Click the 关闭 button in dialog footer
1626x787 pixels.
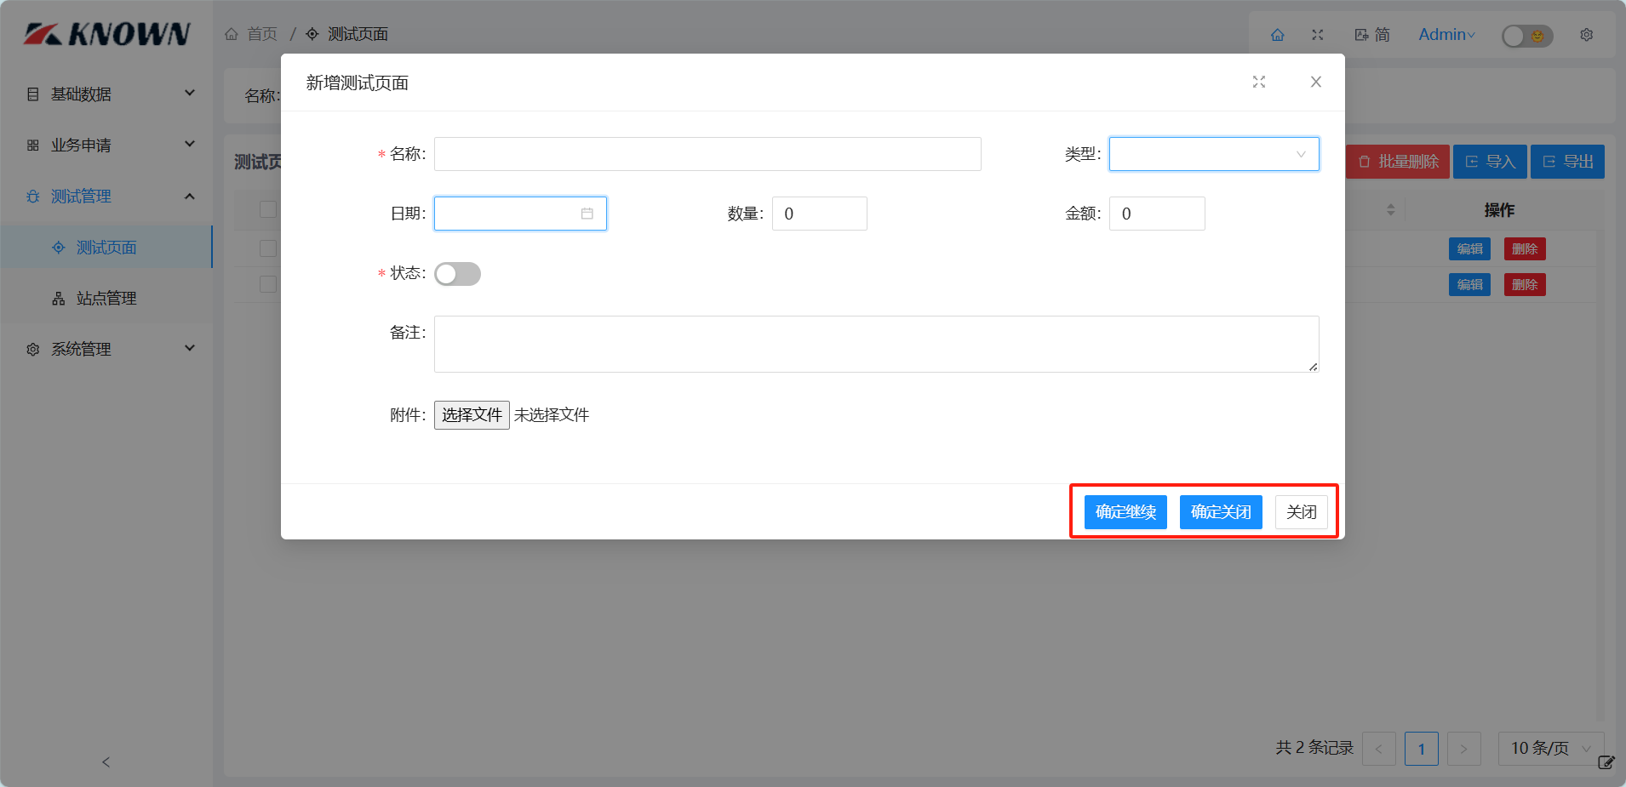(1302, 512)
